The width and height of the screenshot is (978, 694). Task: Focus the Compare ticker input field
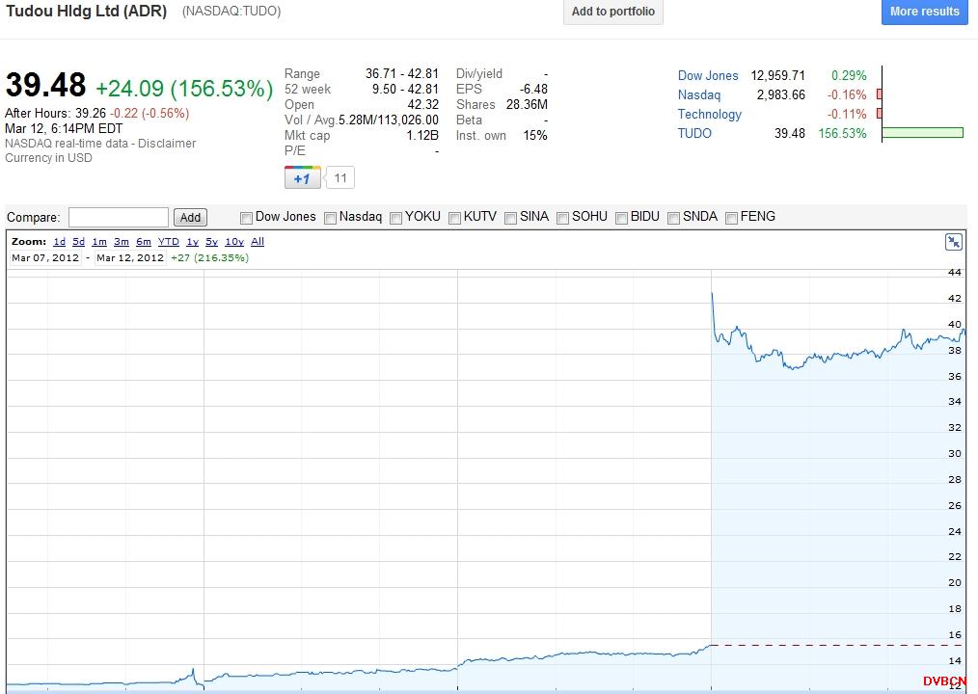(x=119, y=218)
